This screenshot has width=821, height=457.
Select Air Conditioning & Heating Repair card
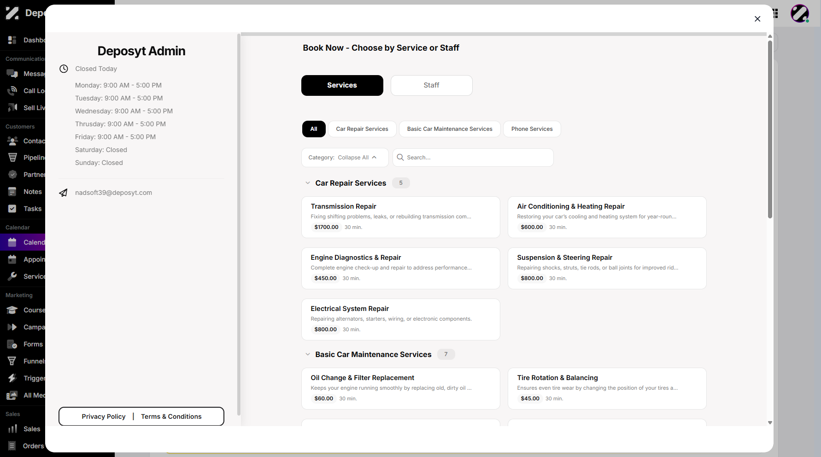(607, 217)
